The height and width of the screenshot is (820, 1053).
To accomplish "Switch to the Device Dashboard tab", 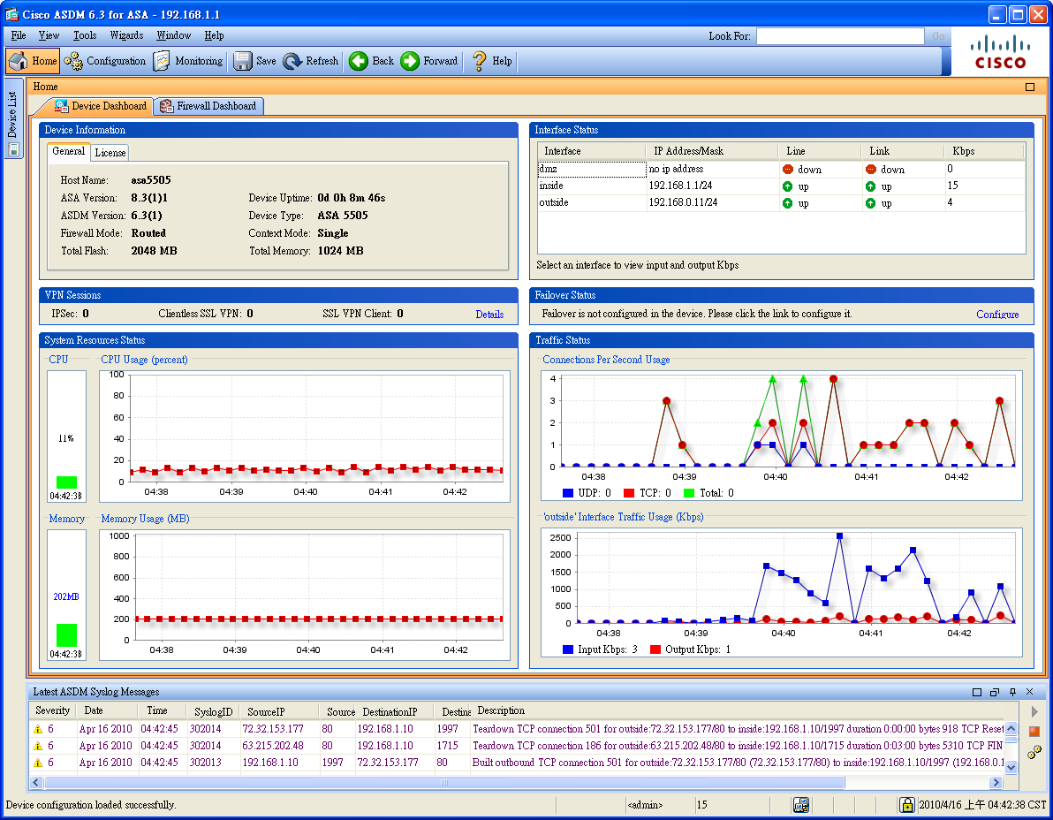I will 100,106.
